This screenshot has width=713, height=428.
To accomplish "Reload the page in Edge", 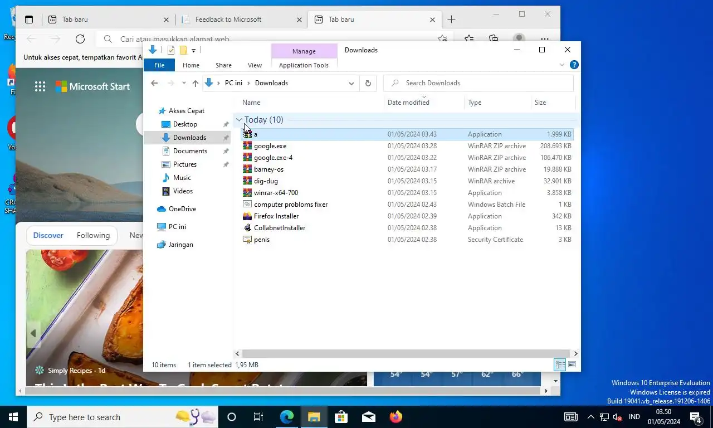I will click(80, 39).
